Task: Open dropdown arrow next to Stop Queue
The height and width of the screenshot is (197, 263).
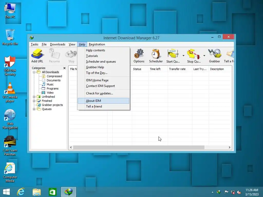Action: 204,56
